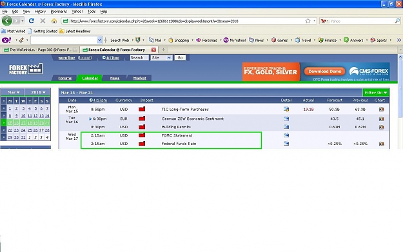The height and width of the screenshot is (252, 403).
Task: Click the Download Demo ad button
Action: pos(324,71)
